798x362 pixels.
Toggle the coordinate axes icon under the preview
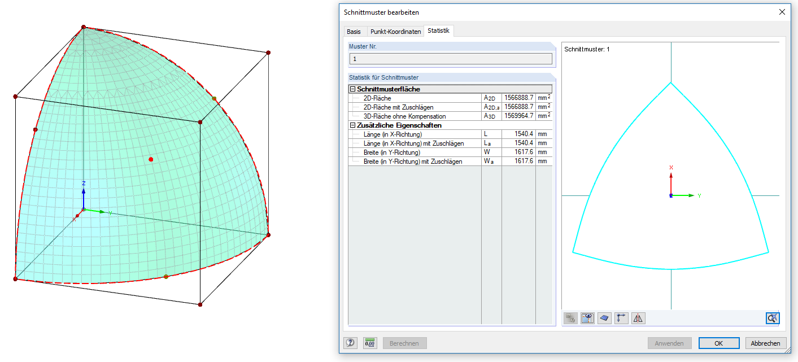[621, 318]
